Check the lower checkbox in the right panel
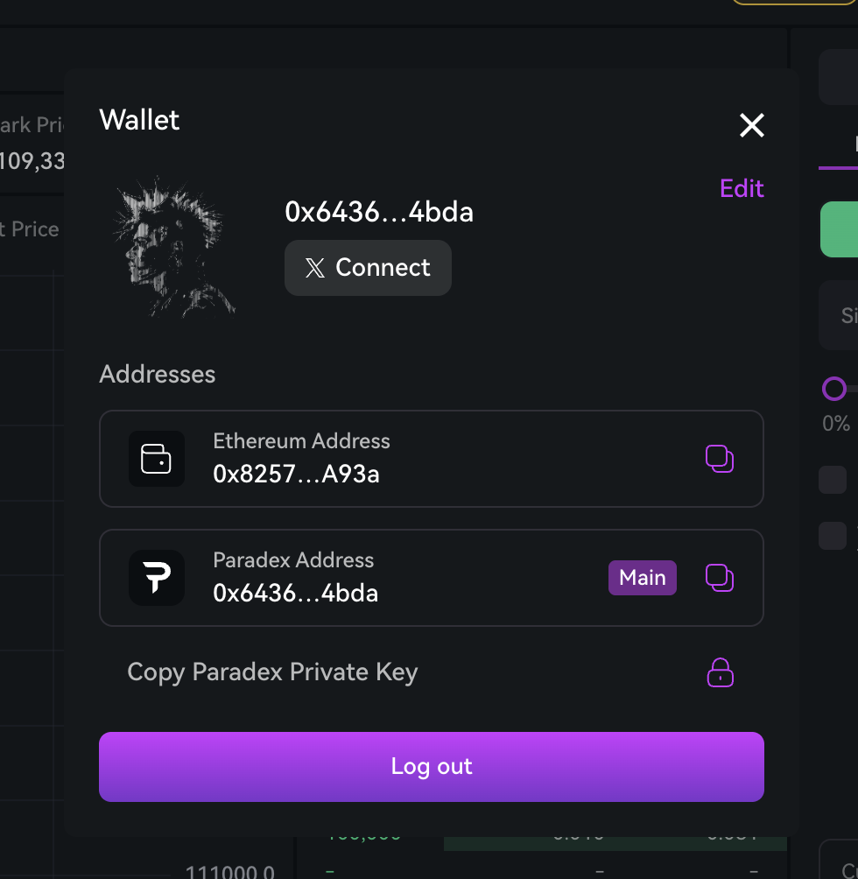Image resolution: width=858 pixels, height=879 pixels. [x=832, y=536]
